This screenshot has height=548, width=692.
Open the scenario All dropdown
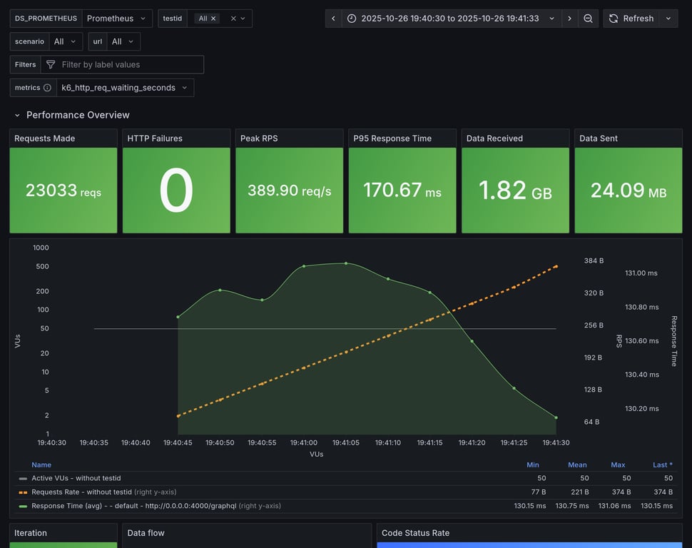click(64, 41)
